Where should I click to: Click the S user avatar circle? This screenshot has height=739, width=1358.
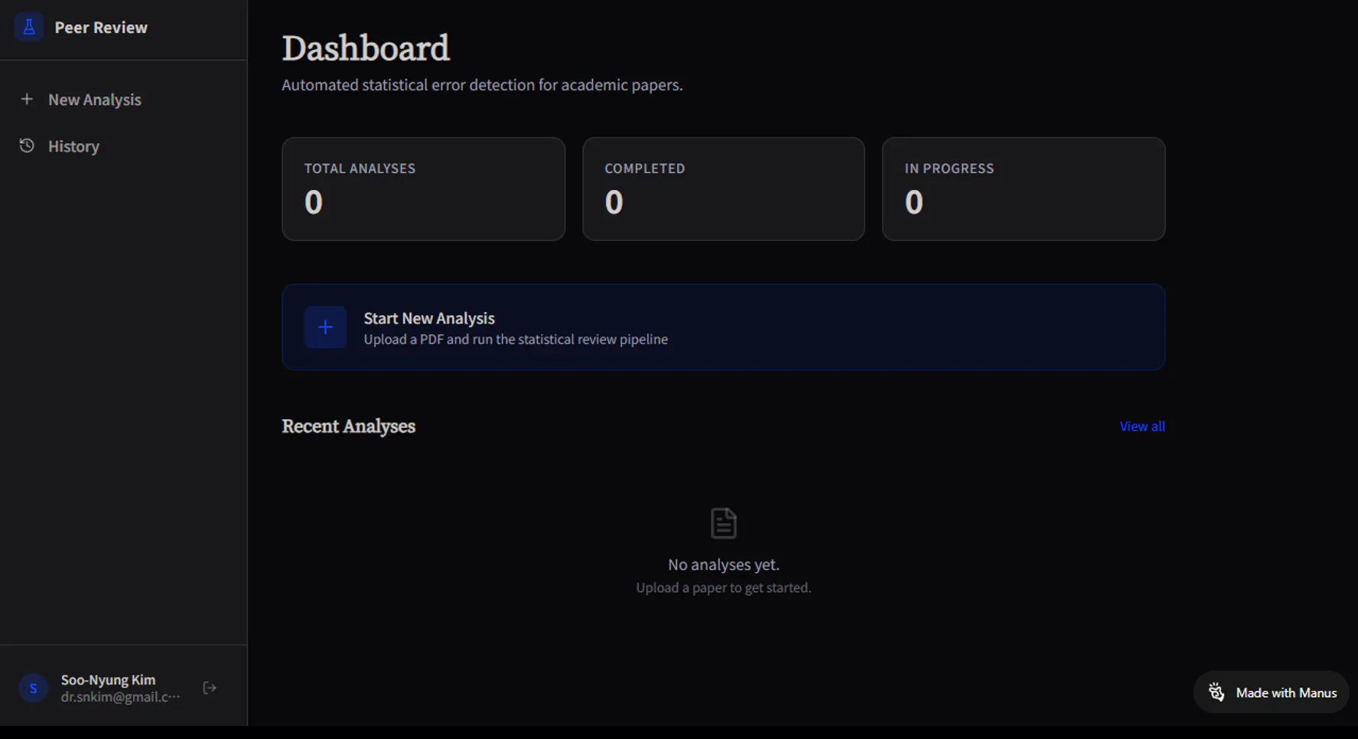34,688
